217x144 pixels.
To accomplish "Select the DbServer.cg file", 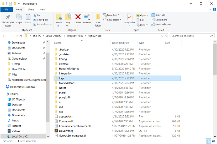I will (66, 131).
